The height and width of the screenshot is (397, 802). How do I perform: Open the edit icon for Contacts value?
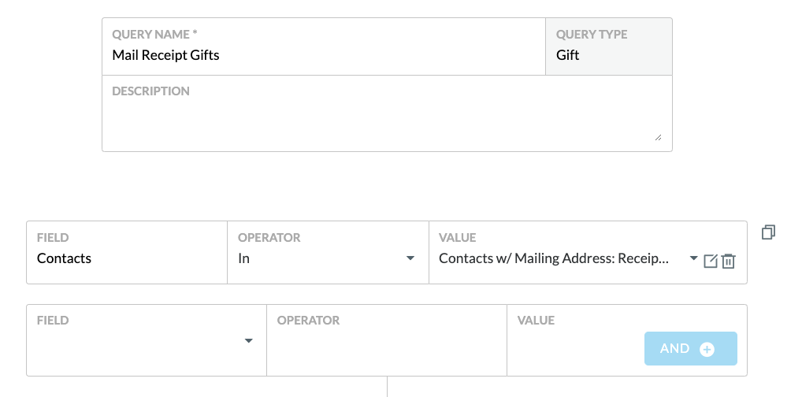tap(711, 261)
